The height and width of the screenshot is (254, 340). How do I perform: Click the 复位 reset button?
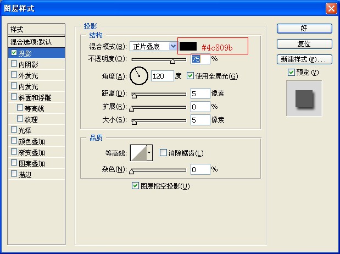pos(304,44)
